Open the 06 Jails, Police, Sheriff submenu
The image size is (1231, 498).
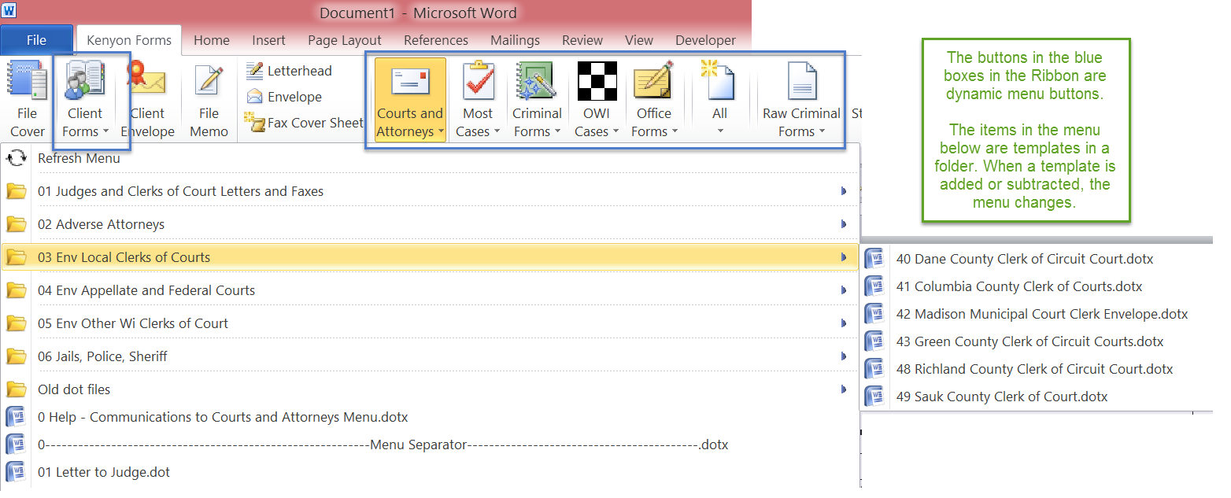click(x=104, y=356)
